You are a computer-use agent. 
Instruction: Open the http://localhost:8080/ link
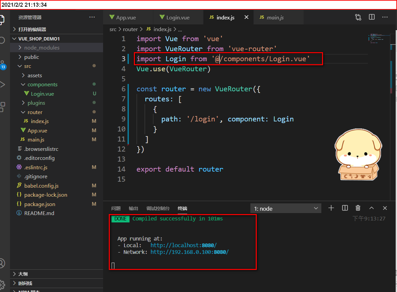point(183,245)
